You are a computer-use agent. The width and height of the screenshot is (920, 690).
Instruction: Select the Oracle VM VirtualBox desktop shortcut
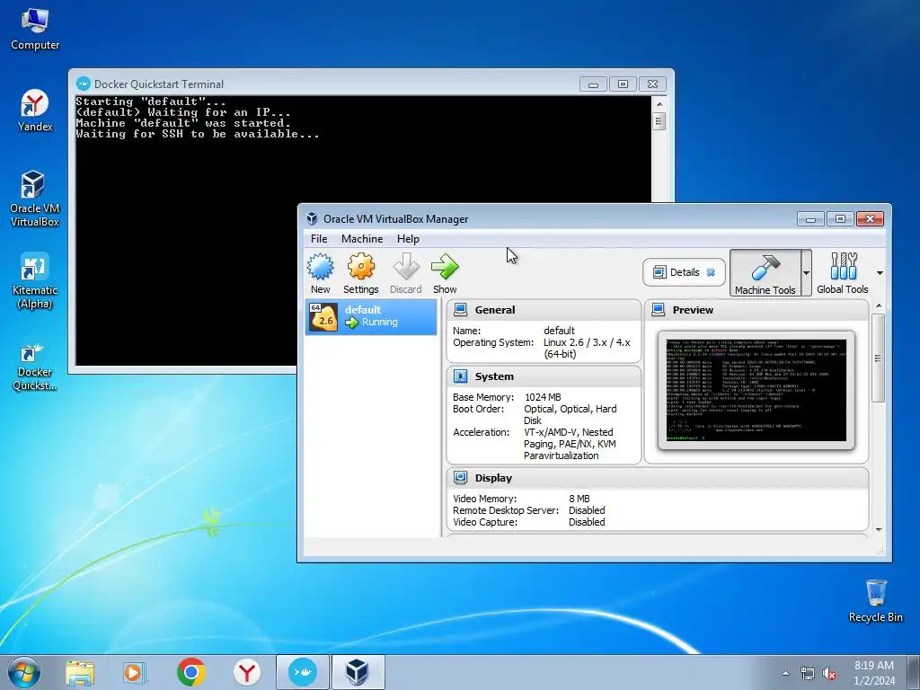click(x=35, y=199)
